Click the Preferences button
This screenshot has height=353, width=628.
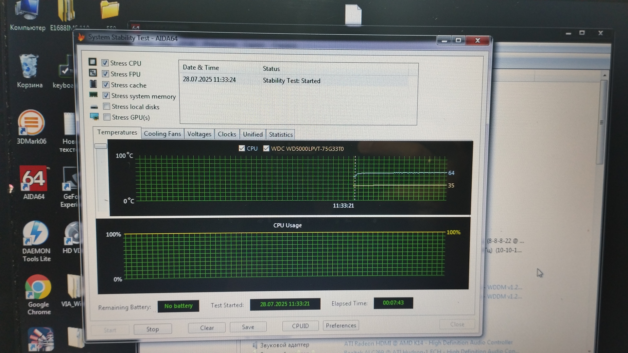pos(340,326)
